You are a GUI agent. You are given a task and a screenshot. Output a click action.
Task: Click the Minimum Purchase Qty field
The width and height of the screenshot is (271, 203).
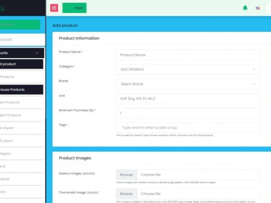188,113
